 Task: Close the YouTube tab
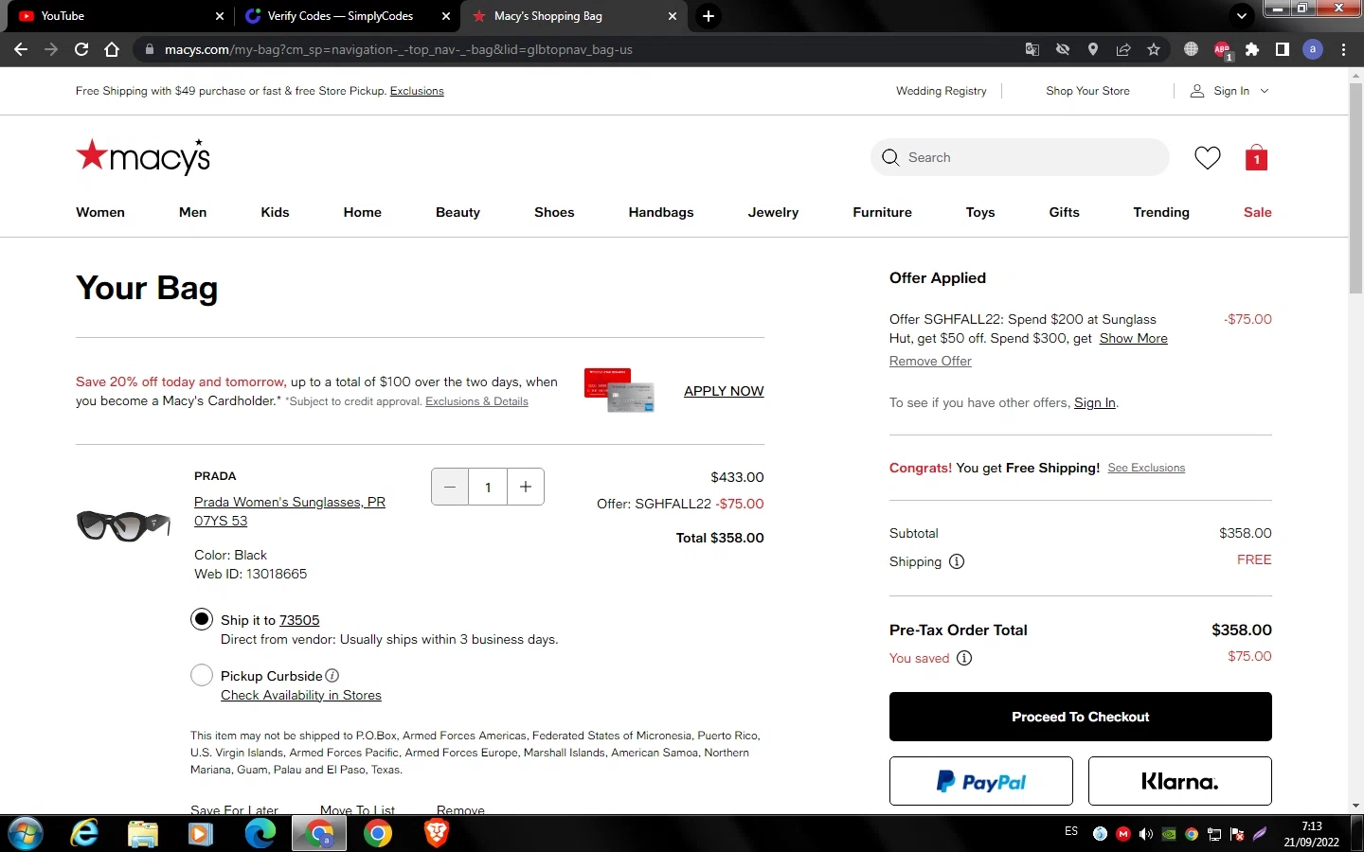[x=220, y=16]
